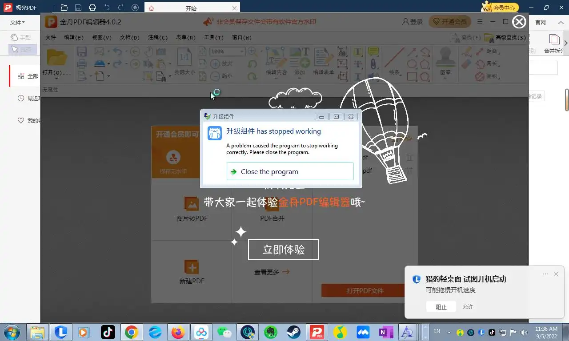This screenshot has height=341, width=569.
Task: Open the 官网 link in 极光PDF
Action: tap(541, 22)
